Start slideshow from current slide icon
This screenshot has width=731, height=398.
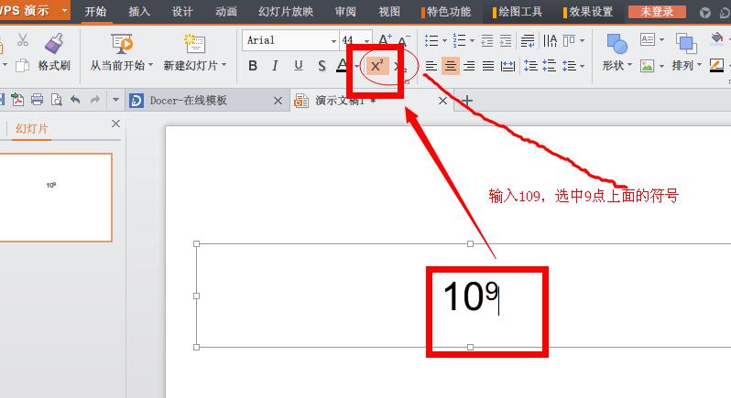(x=122, y=44)
